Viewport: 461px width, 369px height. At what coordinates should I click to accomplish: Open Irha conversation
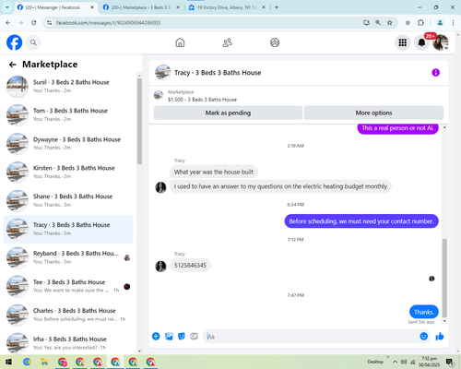click(68, 343)
